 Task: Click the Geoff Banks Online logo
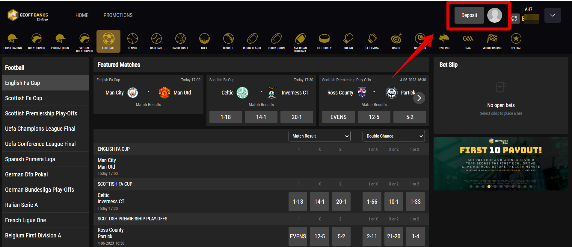pos(28,15)
